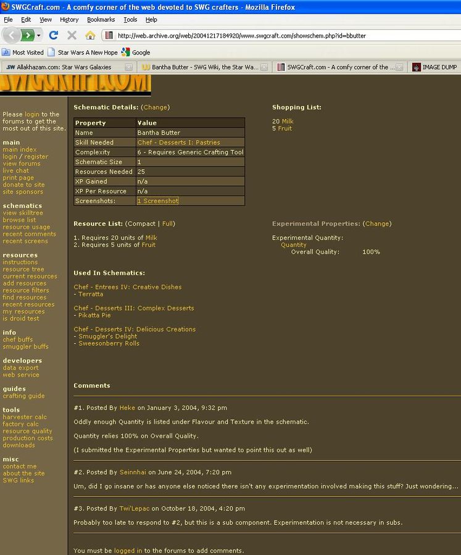Reload the page with the refresh icon
461x555 pixels.
54,35
